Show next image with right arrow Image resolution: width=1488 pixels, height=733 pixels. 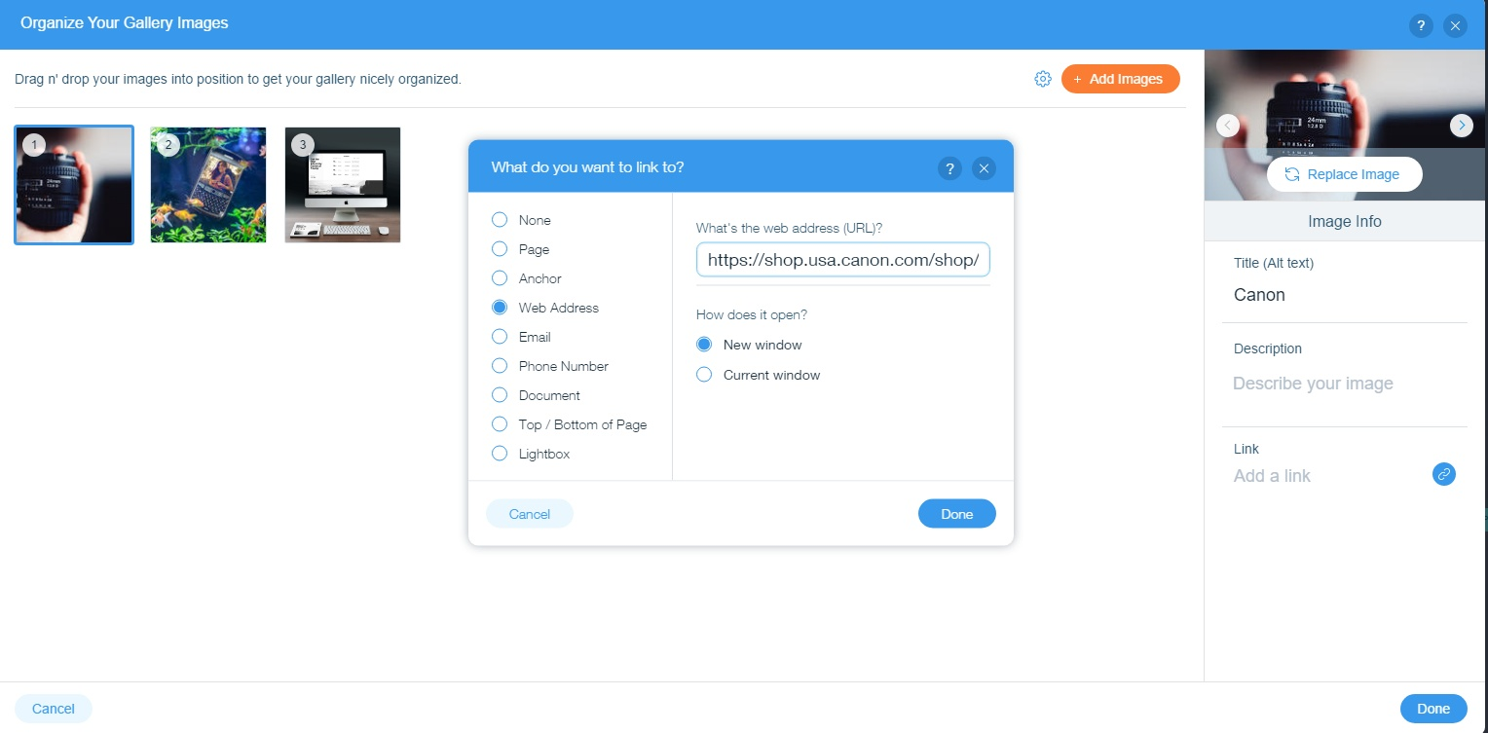pos(1461,125)
